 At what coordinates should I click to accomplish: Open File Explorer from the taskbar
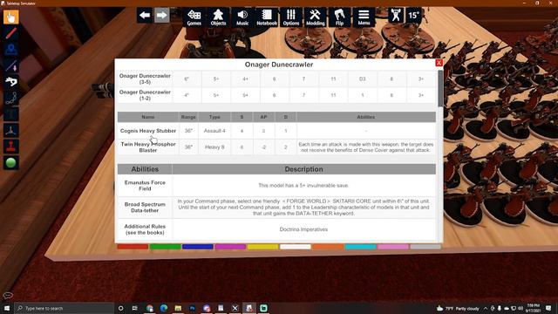(178, 308)
